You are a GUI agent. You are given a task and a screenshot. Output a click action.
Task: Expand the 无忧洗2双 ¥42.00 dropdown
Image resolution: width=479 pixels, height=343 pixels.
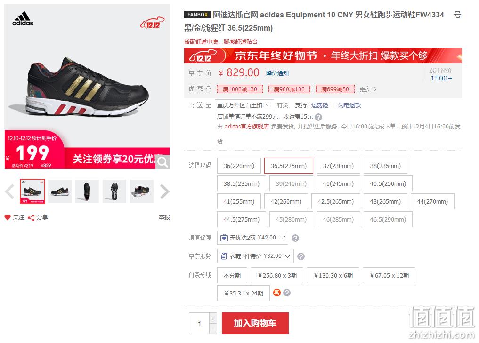[252, 238]
